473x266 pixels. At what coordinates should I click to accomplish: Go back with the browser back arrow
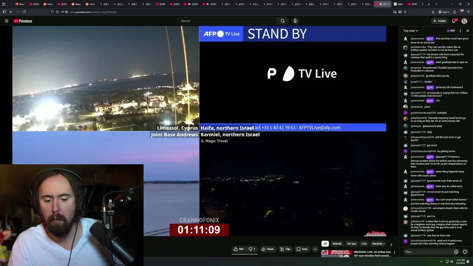pyautogui.click(x=11, y=12)
